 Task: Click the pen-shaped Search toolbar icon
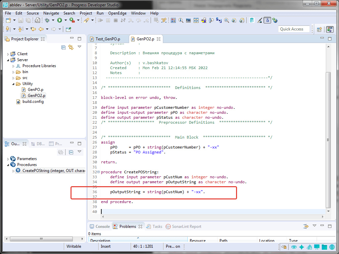pos(86,21)
